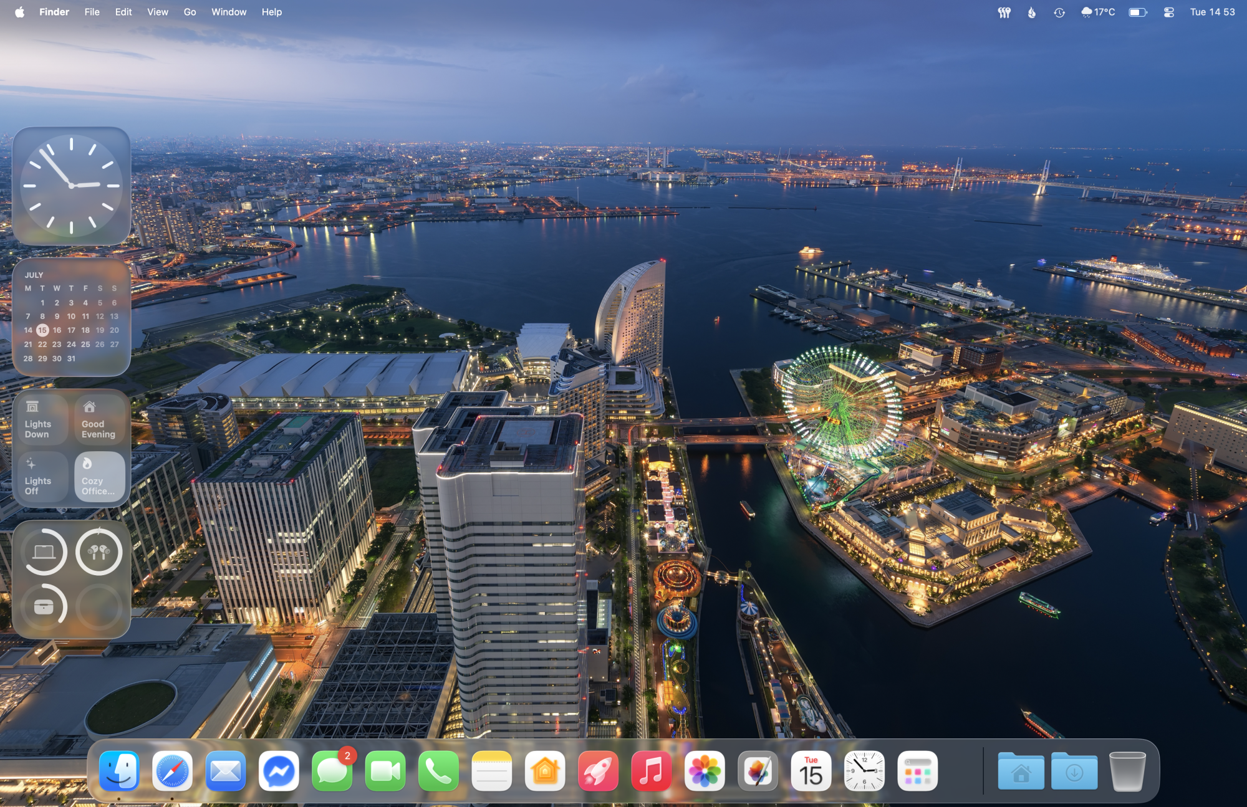Open the Calendar app showing Tue 15
The height and width of the screenshot is (807, 1247).
tap(812, 771)
